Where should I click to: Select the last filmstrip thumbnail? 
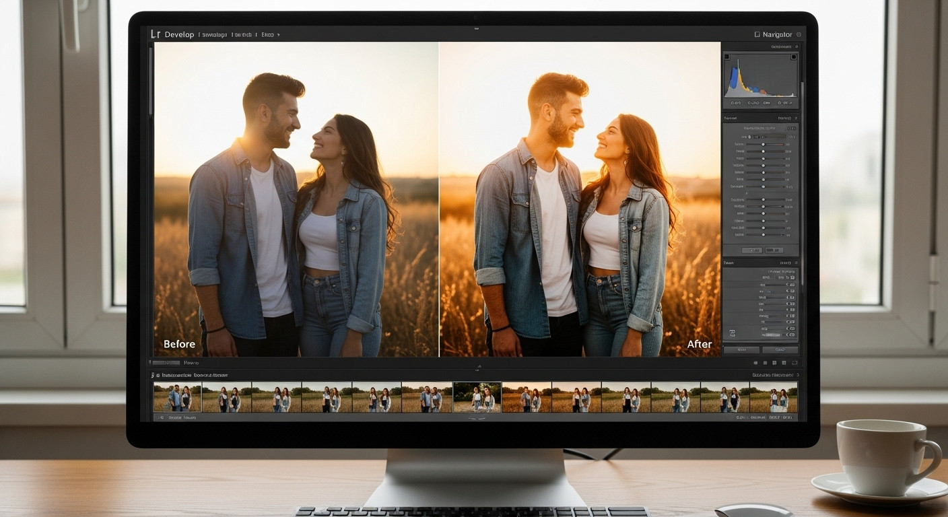pyautogui.click(x=774, y=397)
